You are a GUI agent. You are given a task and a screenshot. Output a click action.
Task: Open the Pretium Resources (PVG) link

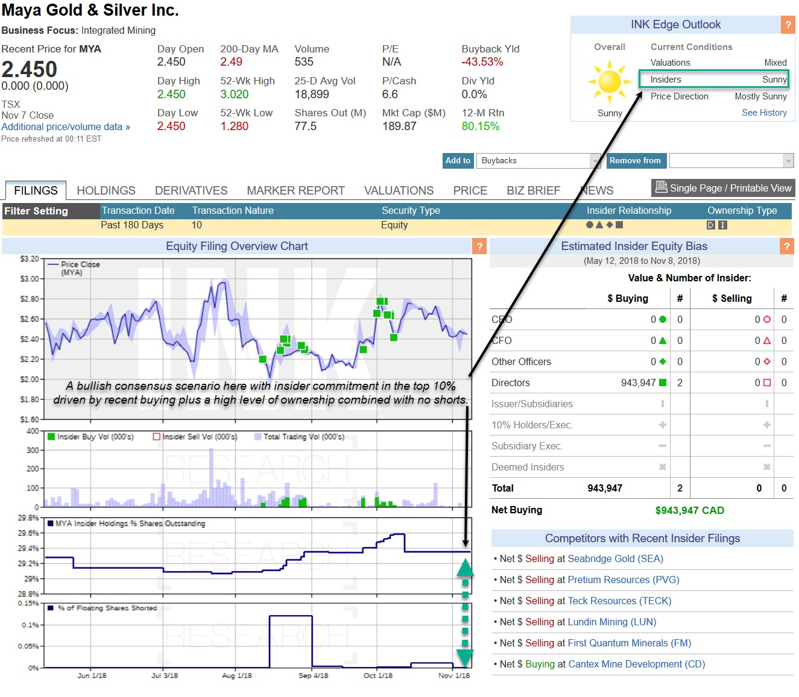pyautogui.click(x=624, y=580)
